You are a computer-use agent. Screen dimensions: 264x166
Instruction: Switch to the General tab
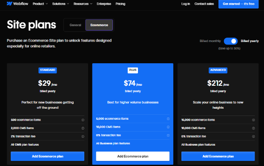pyautogui.click(x=75, y=25)
